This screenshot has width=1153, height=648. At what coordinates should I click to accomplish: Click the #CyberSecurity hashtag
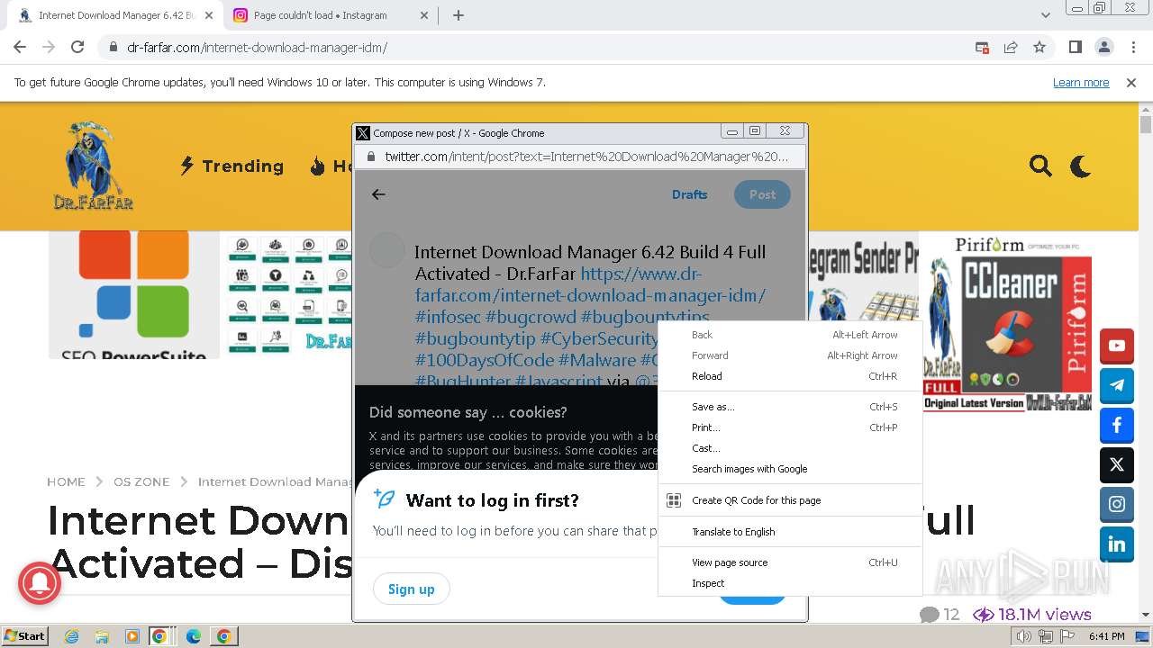tap(599, 338)
